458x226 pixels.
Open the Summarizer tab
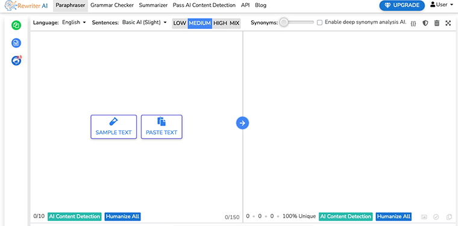point(153,5)
